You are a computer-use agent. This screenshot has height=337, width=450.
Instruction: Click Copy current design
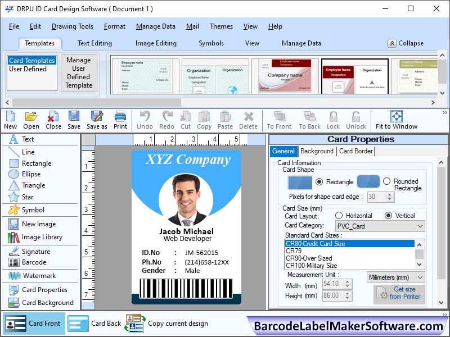click(167, 324)
